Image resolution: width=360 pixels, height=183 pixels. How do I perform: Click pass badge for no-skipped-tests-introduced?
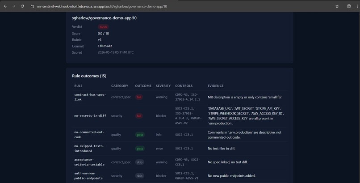point(140,149)
